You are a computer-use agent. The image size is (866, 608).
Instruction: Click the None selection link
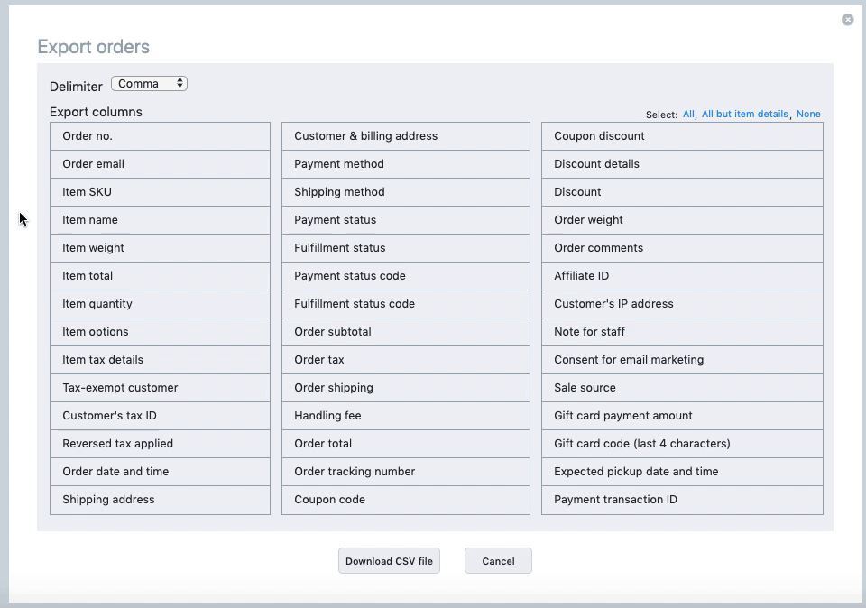808,114
